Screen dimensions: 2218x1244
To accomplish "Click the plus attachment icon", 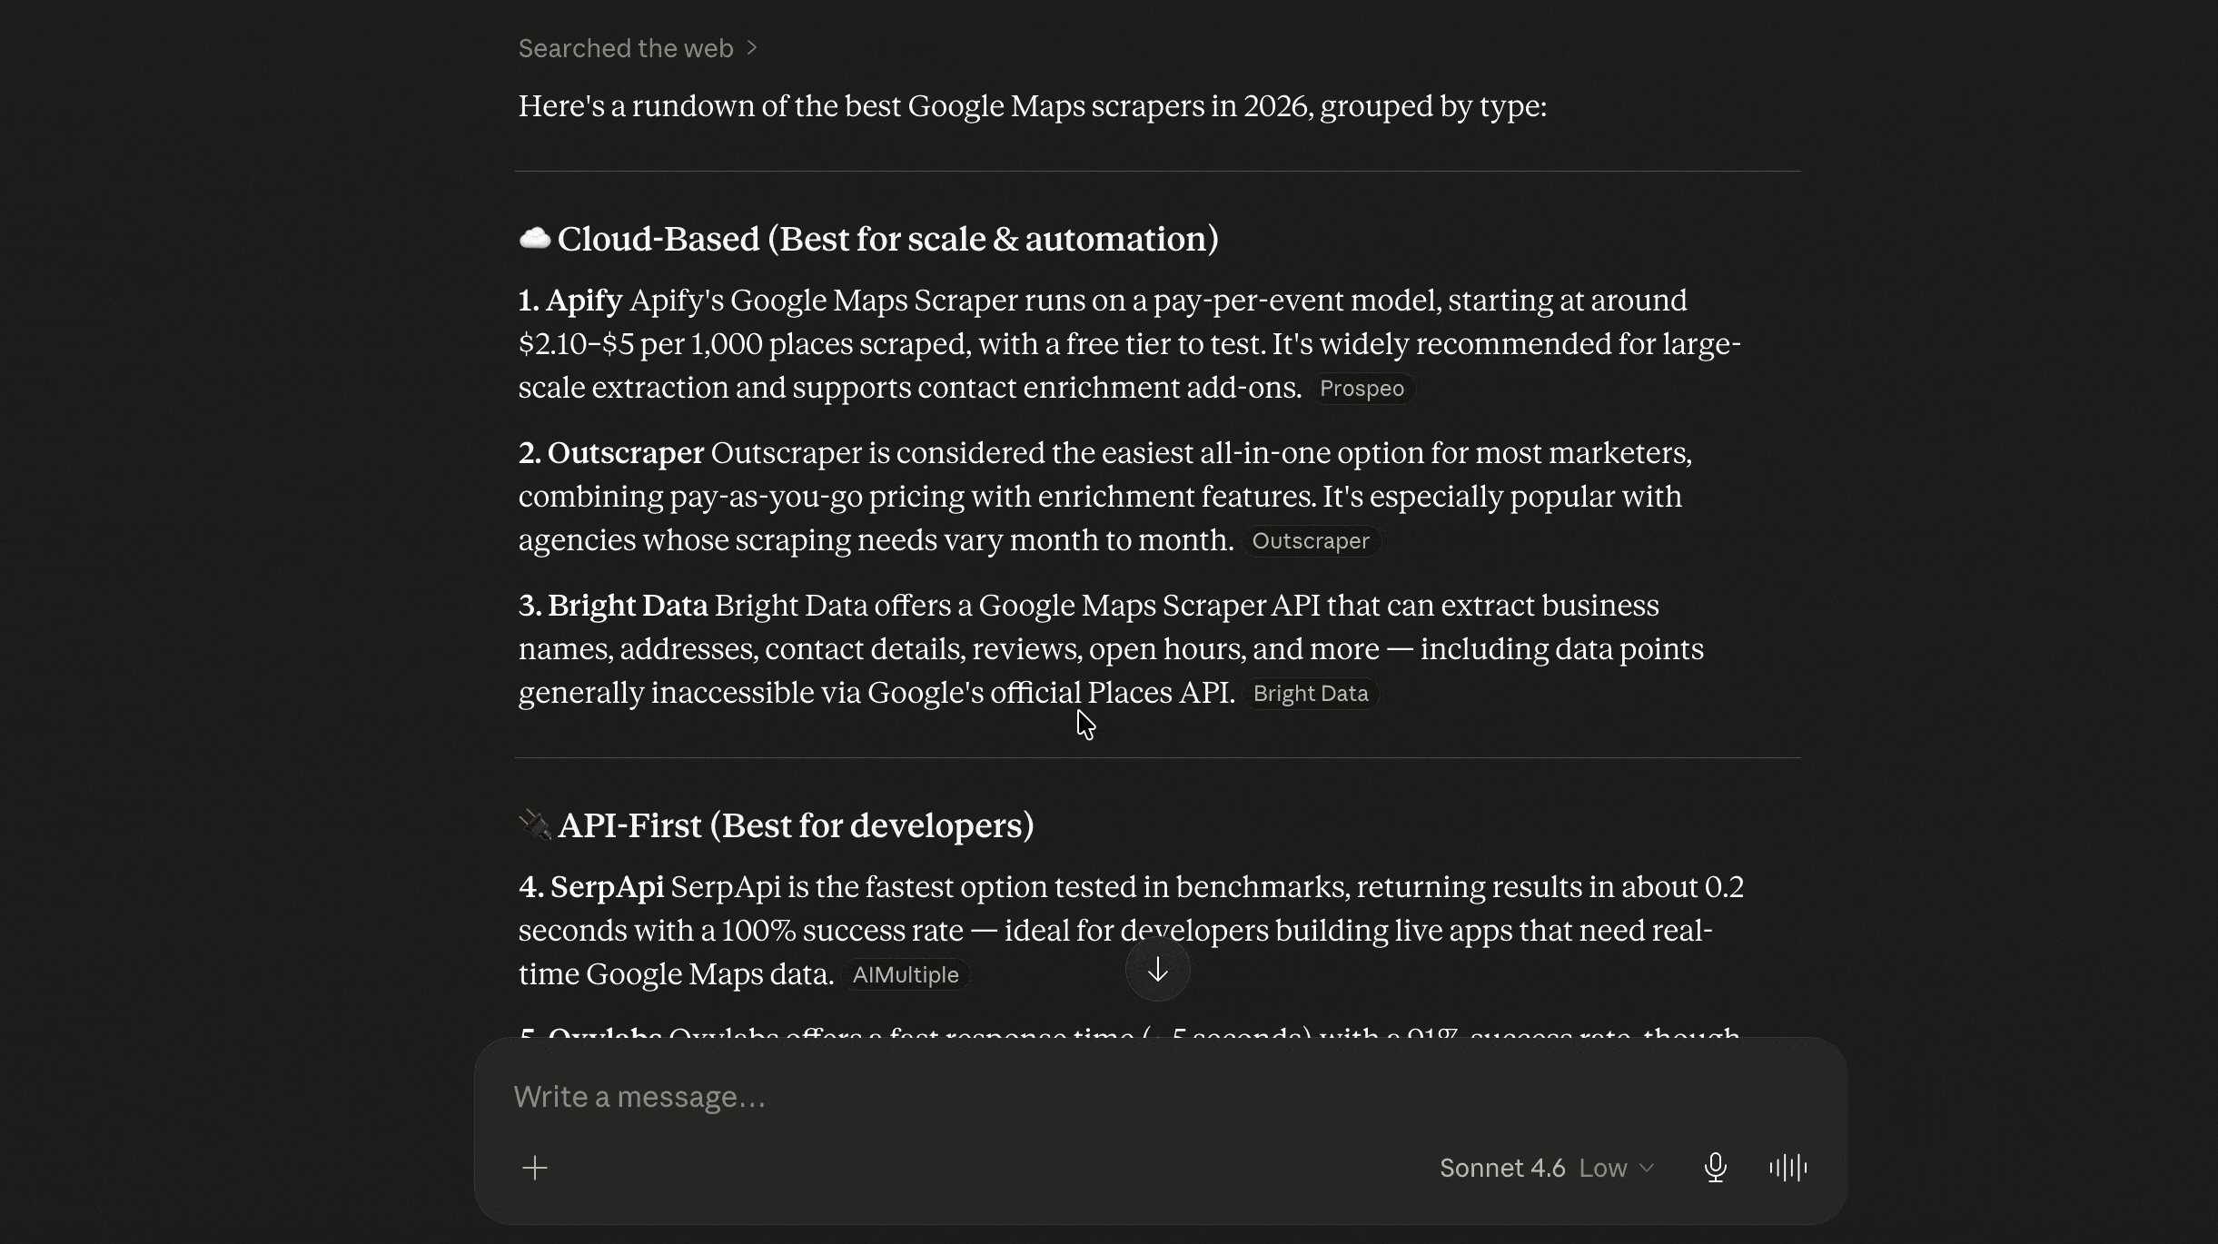I will coord(535,1168).
